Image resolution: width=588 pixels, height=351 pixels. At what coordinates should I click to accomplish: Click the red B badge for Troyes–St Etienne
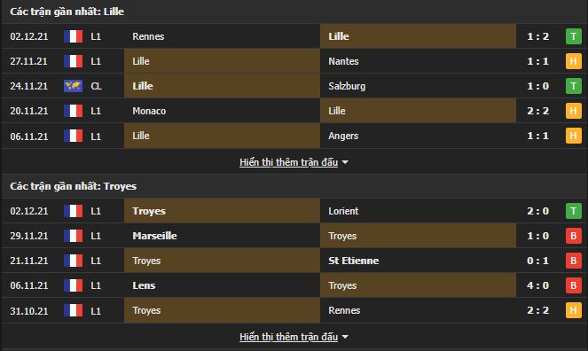click(x=574, y=261)
